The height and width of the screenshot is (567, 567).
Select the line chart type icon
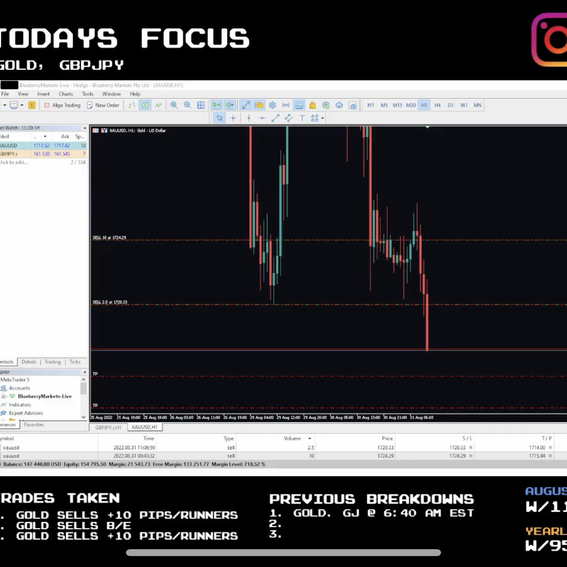pyautogui.click(x=158, y=105)
